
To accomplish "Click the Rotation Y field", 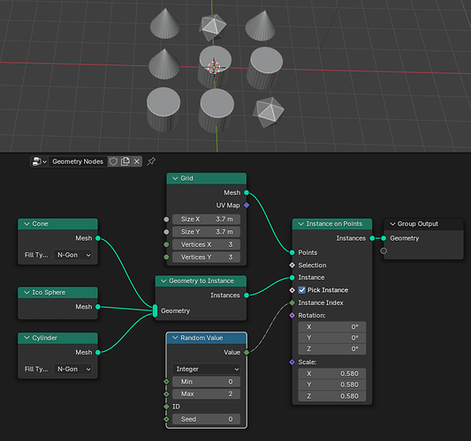I will [332, 338].
